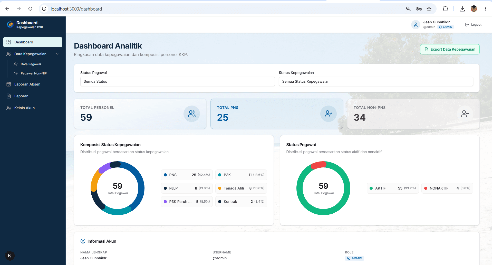Viewport: 492px width, 265px height.
Task: Open the browser password key icon
Action: 419,9
